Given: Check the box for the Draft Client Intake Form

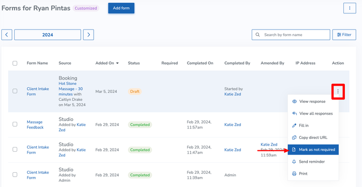Looking at the screenshot, I should [x=15, y=91].
